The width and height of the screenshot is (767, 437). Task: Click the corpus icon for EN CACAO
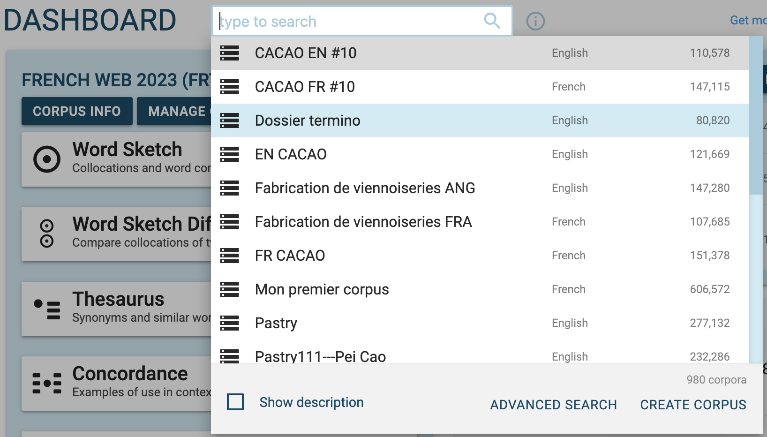[230, 154]
